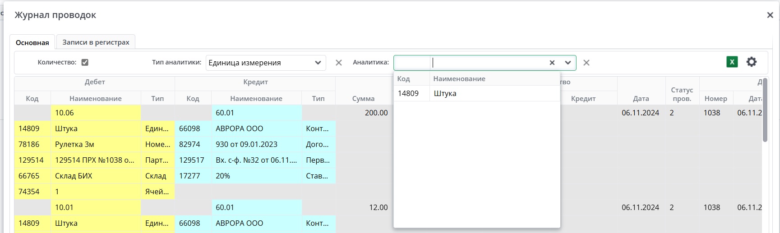Open table settings gear icon
Image resolution: width=780 pixels, height=233 pixels.
click(751, 62)
